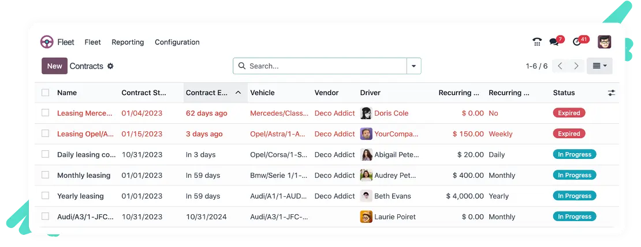
Task: Expand the search options dropdown arrow
Action: coord(413,66)
